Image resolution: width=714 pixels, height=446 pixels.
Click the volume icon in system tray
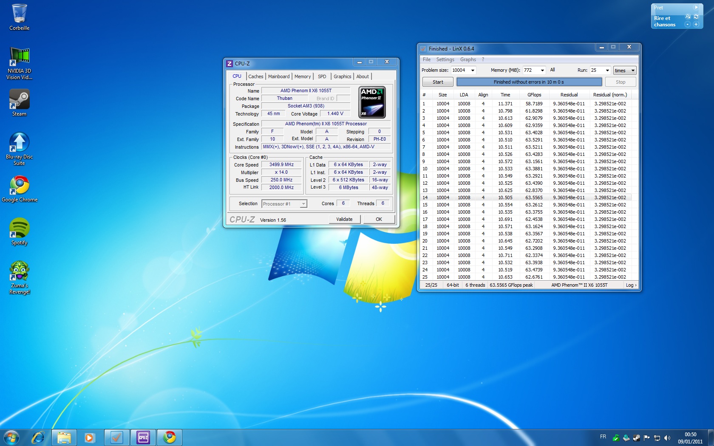667,438
